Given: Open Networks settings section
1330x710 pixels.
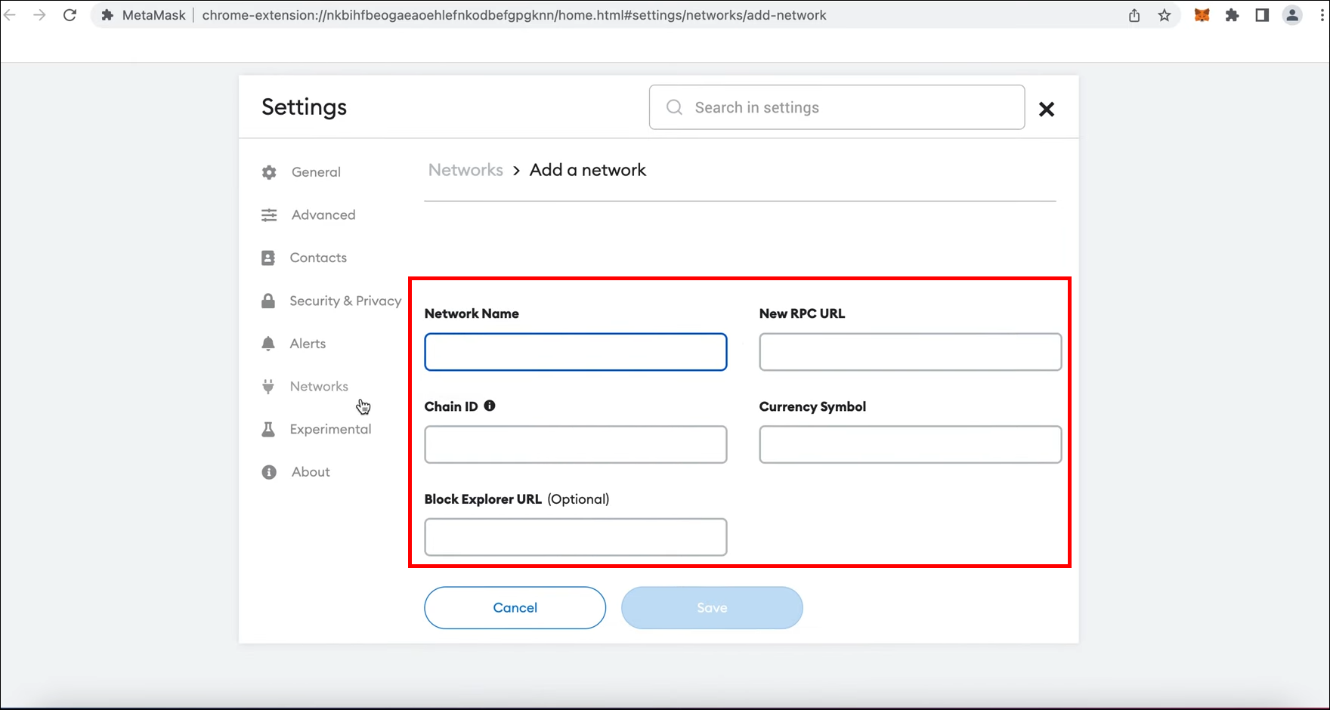Looking at the screenshot, I should click(319, 387).
